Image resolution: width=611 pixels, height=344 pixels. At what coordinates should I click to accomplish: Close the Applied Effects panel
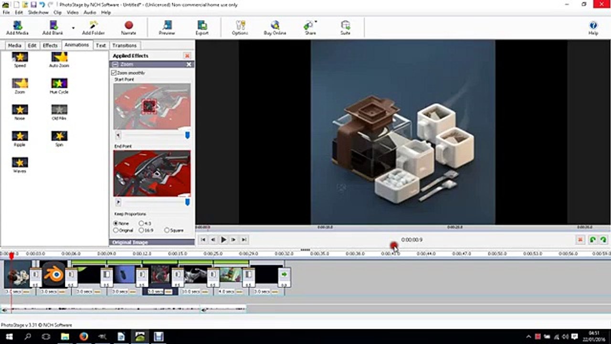tap(187, 56)
